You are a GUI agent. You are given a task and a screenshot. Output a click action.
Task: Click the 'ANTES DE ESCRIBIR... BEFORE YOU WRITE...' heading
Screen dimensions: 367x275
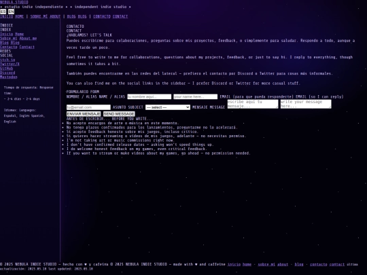pos(109,119)
